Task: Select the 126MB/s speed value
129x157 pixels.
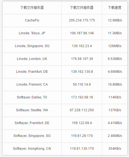Action: (115, 46)
